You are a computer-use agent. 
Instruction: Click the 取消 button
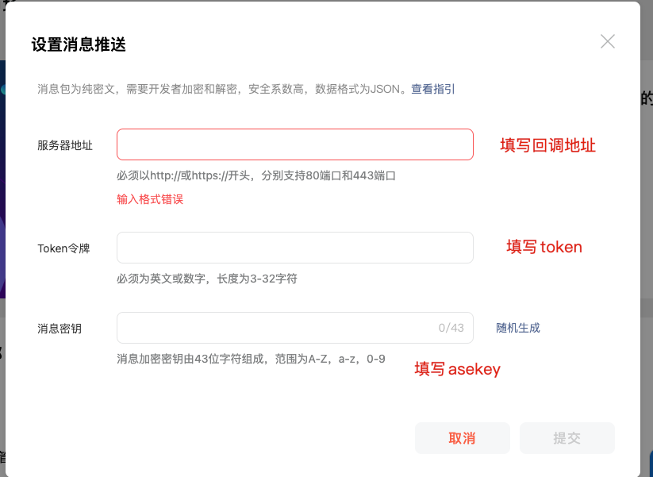tap(463, 438)
